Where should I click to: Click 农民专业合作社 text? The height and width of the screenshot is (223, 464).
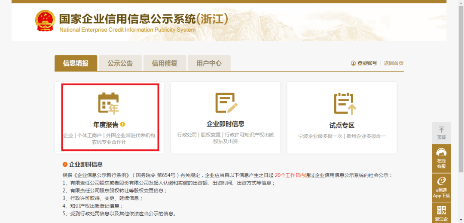[x=109, y=142]
